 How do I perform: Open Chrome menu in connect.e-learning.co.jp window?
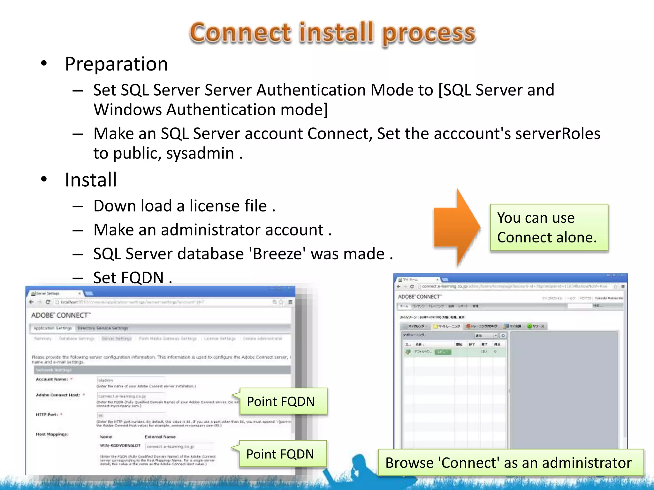coord(623,286)
